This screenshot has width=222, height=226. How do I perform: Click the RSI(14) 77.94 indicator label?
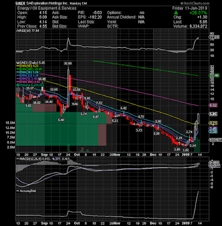click(28, 31)
